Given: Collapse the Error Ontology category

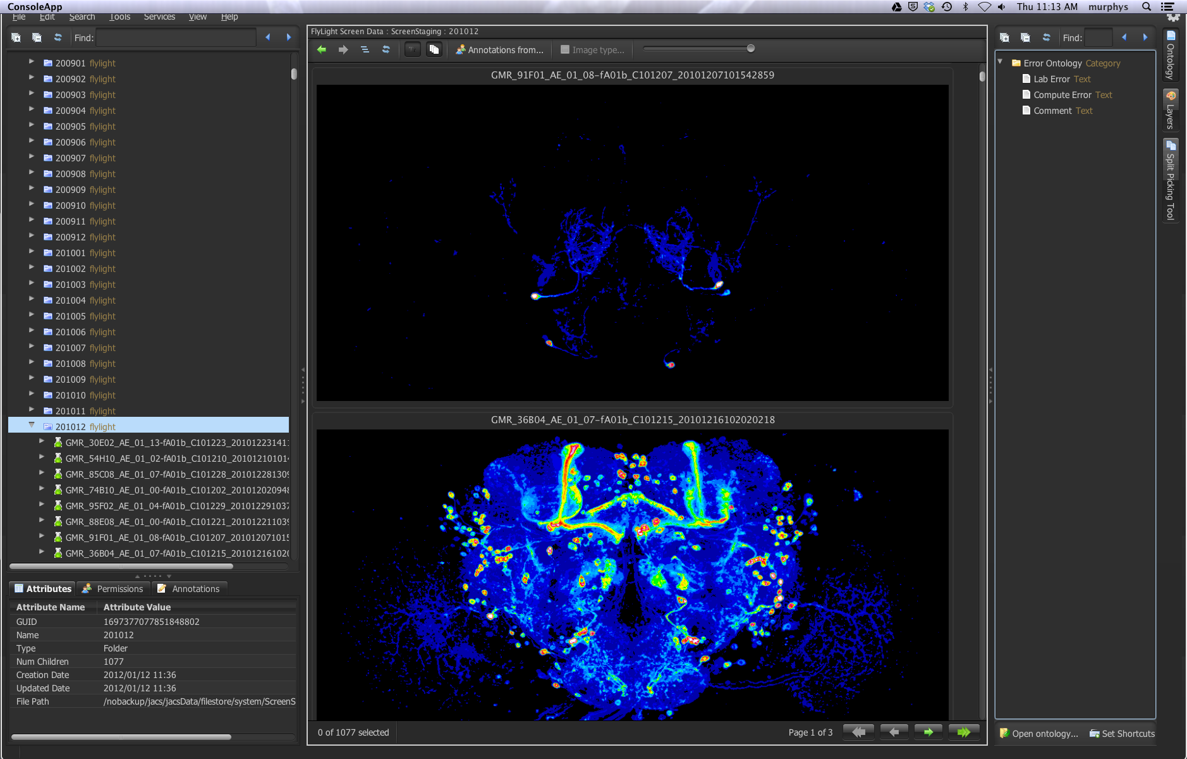Looking at the screenshot, I should [1000, 62].
